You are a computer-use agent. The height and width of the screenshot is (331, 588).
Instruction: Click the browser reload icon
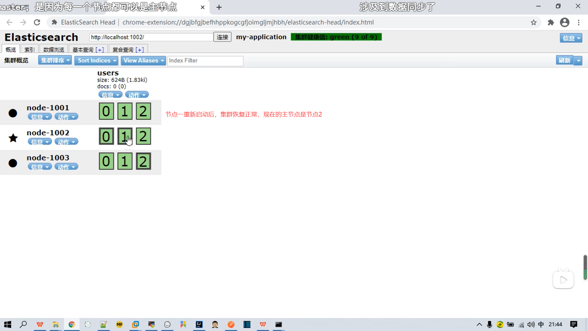click(37, 22)
